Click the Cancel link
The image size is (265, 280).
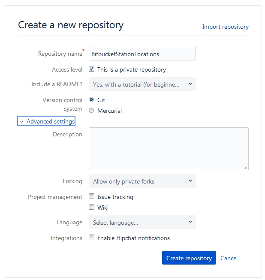(229, 258)
